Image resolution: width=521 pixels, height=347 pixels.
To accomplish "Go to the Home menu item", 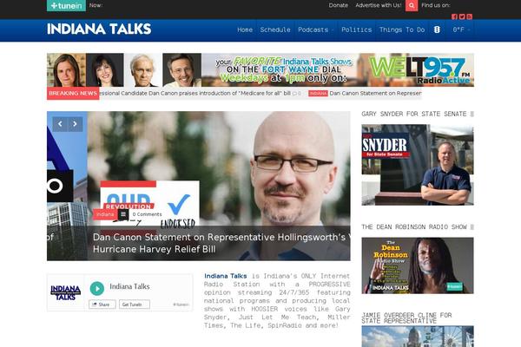I will [x=245, y=29].
